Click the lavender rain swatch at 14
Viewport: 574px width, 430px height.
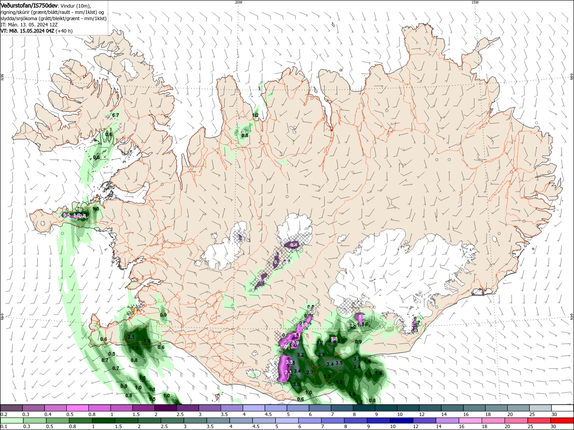pyautogui.click(x=447, y=421)
